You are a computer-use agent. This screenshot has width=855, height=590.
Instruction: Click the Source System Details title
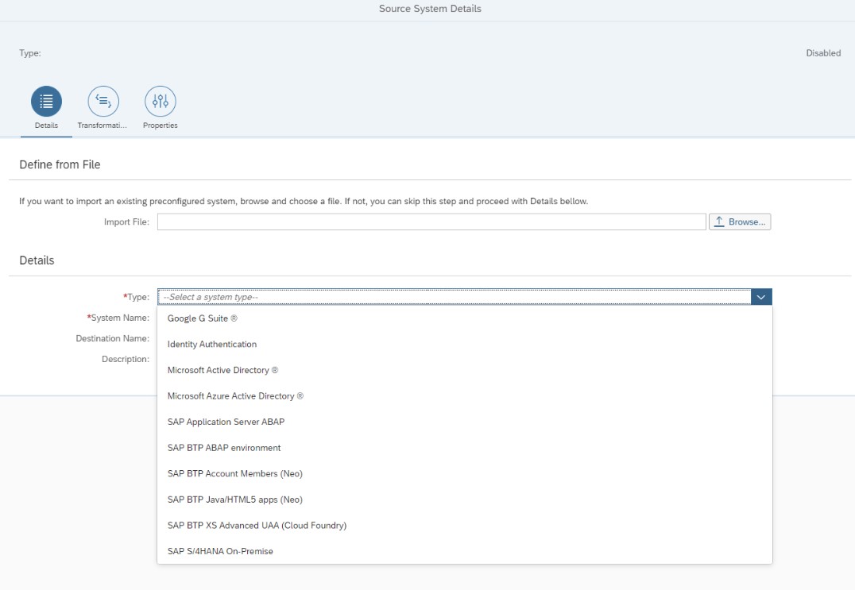click(x=430, y=9)
